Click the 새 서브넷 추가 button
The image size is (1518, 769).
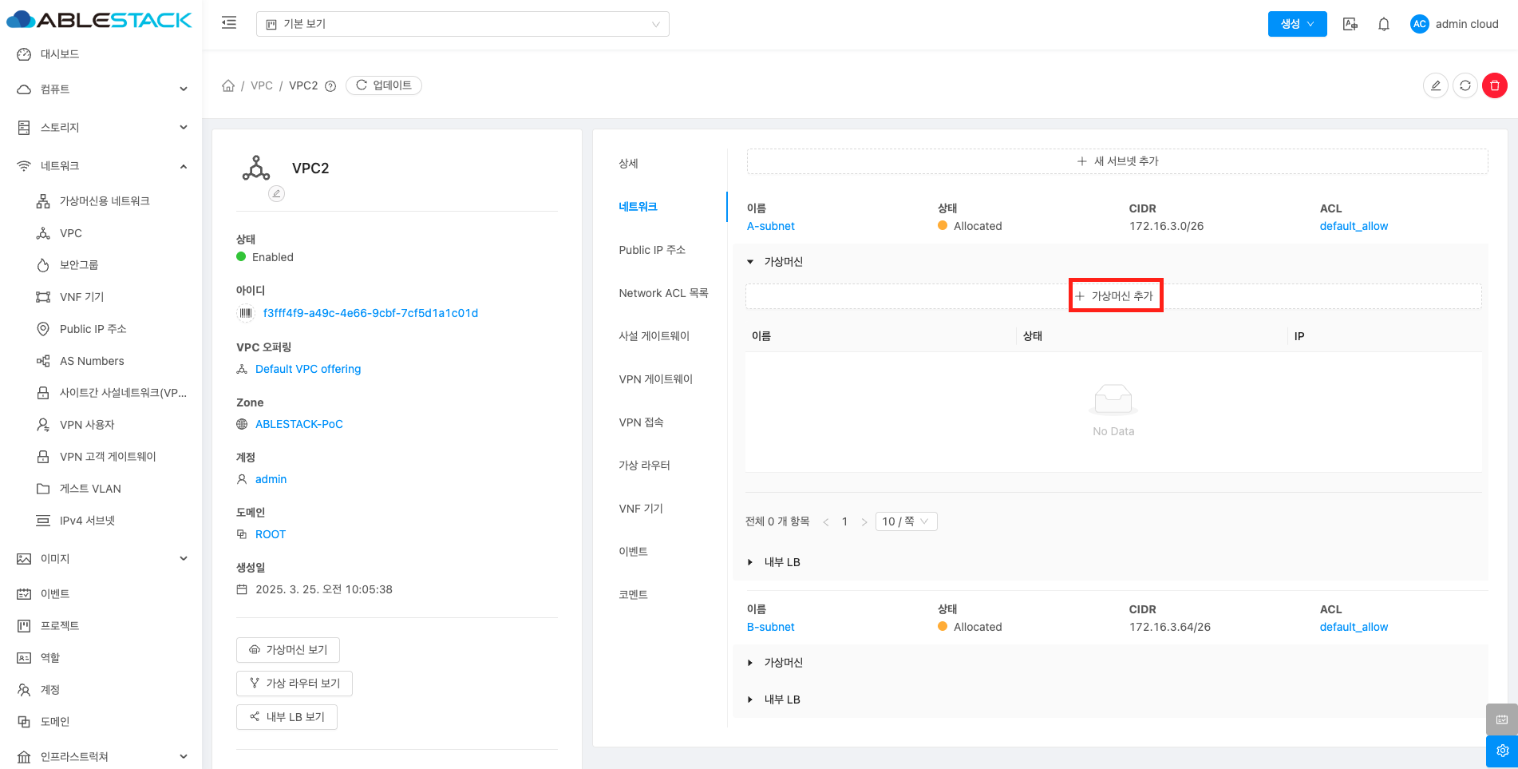pyautogui.click(x=1117, y=161)
